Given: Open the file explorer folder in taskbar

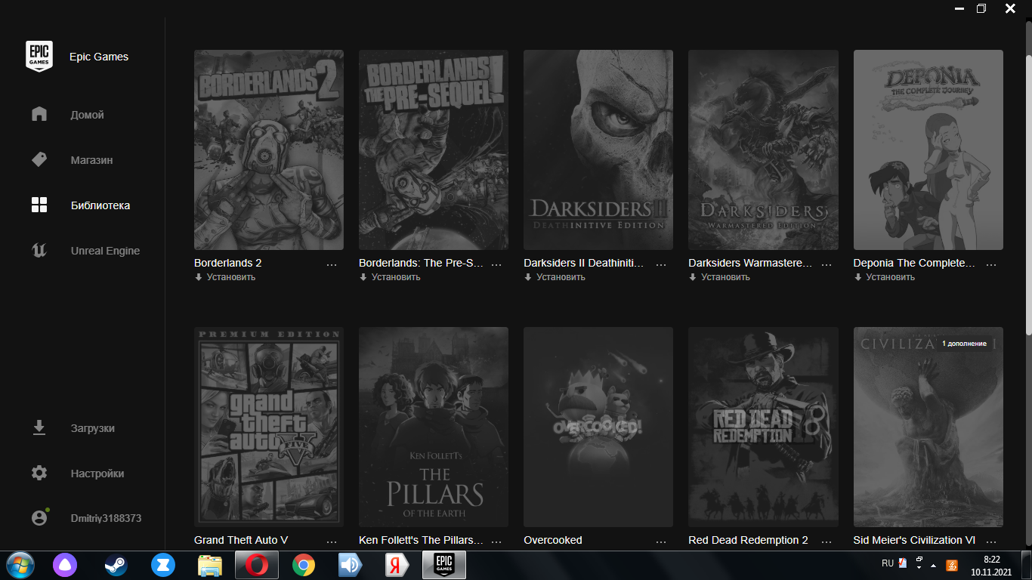Looking at the screenshot, I should (209, 565).
